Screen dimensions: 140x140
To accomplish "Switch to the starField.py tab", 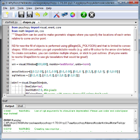I will click(11, 22).
